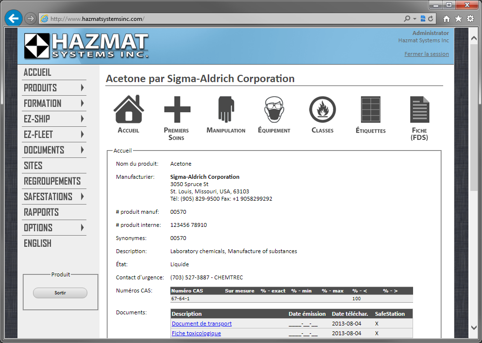Open the Premiers Soins cross icon

[177, 109]
